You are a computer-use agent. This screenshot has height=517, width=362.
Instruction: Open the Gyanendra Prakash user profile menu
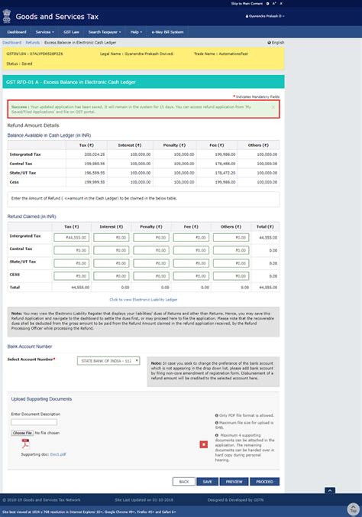(265, 16)
